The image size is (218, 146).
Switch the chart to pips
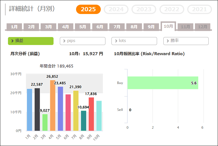click(x=82, y=41)
